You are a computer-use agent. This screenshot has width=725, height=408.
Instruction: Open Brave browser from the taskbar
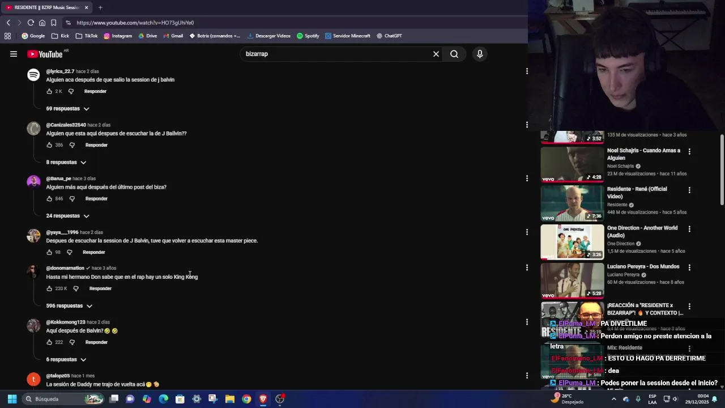263,399
